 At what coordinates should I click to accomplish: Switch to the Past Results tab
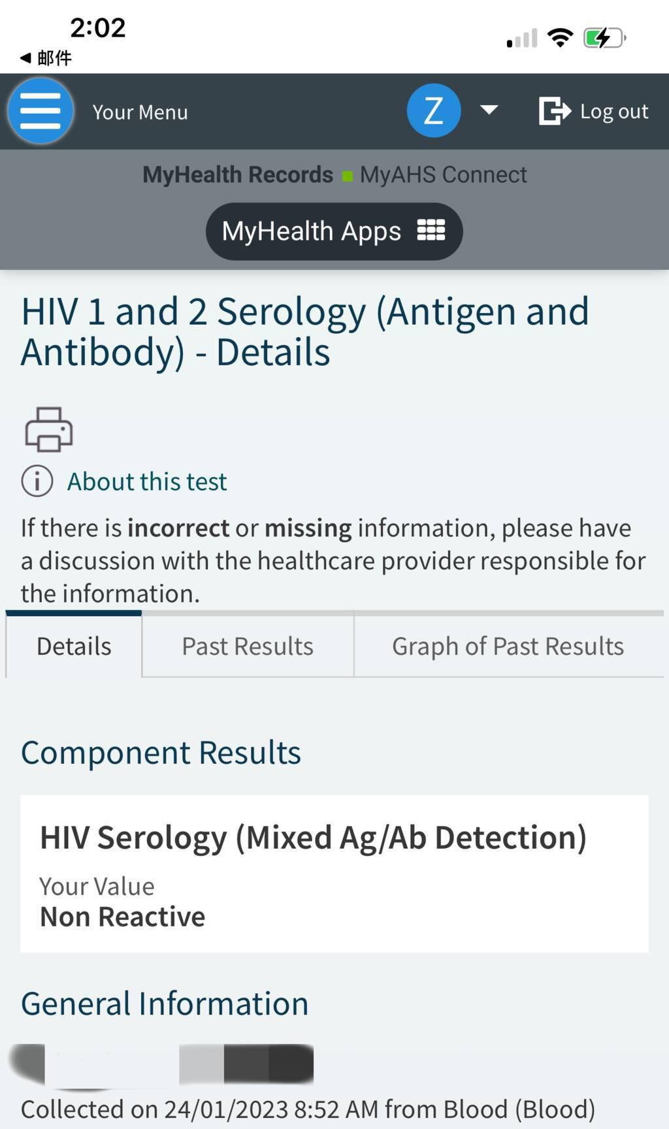(248, 646)
